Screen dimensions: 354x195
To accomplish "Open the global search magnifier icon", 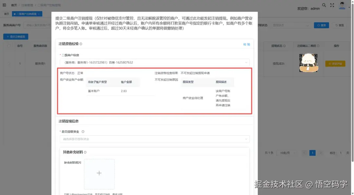I will (x=324, y=5).
